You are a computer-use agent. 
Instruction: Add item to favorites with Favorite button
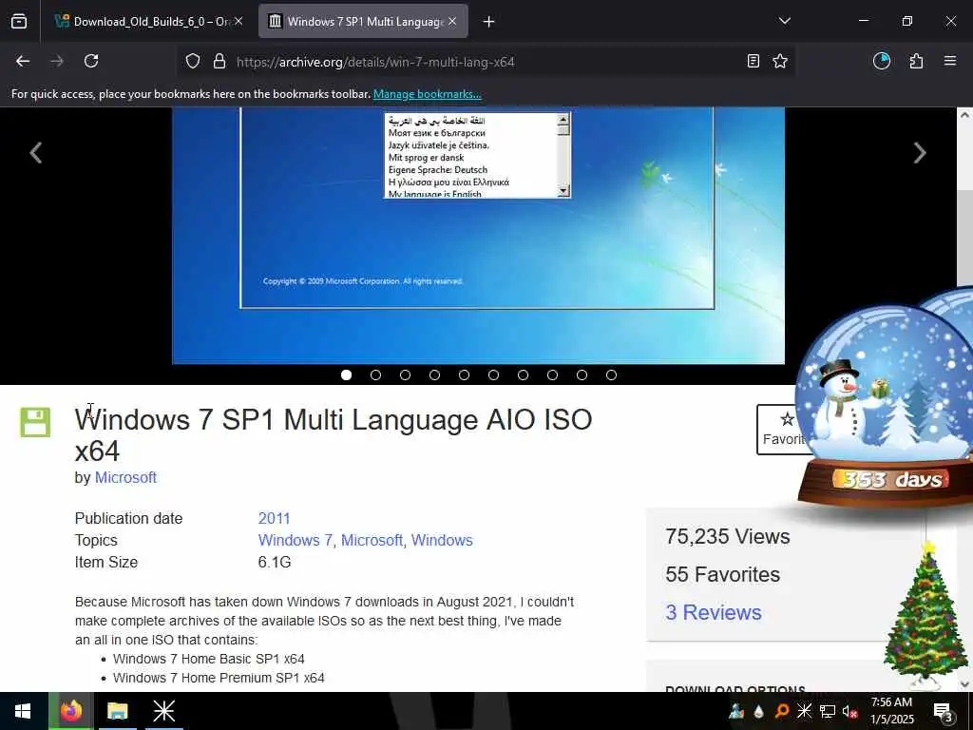781,430
